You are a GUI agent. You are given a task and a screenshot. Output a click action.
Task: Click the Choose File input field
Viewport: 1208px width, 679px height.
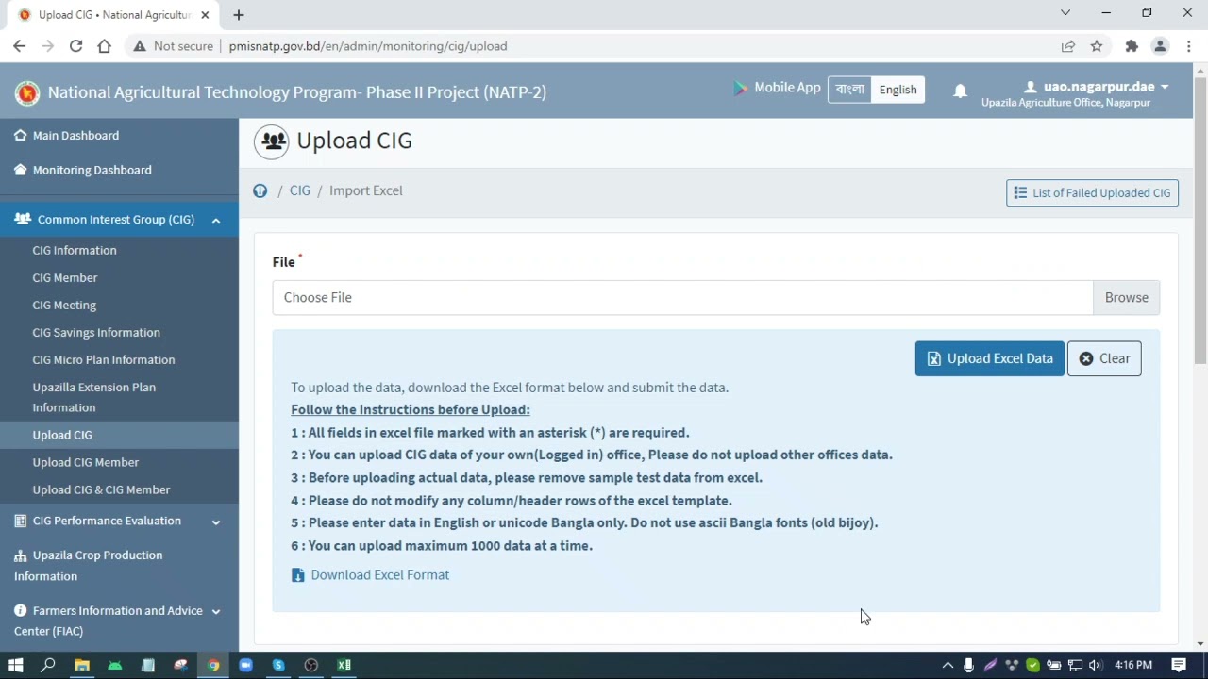click(682, 297)
